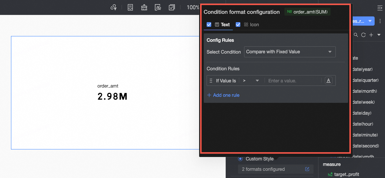Click the refresh fields icon

click(363, 35)
